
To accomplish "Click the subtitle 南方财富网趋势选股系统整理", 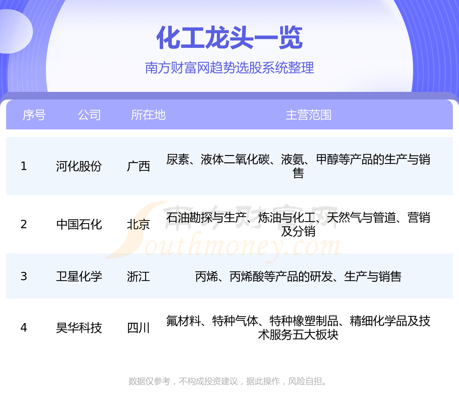I will 229,68.
